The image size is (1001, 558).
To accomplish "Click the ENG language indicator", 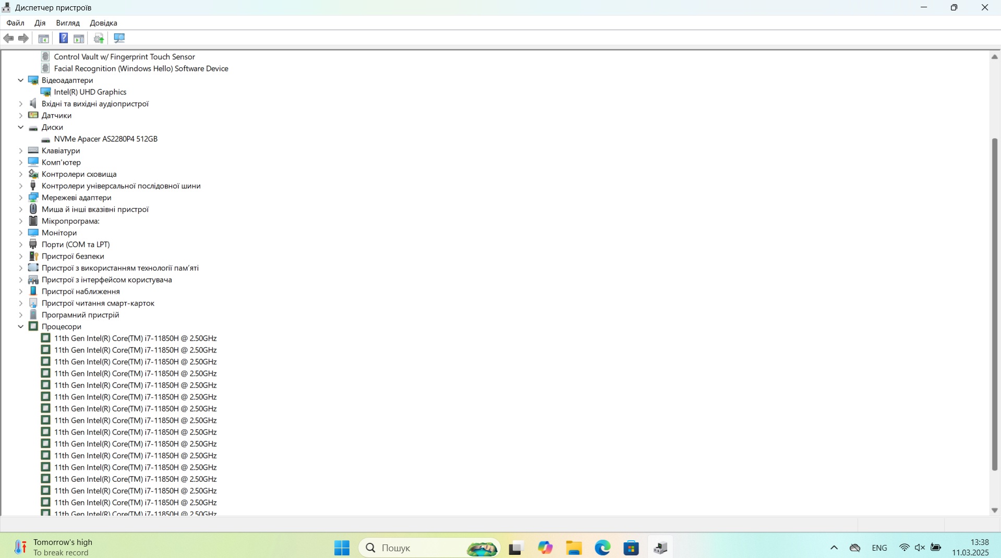I will (x=879, y=548).
